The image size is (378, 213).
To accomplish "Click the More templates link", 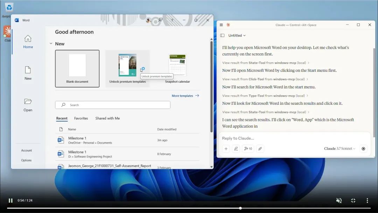I will click(x=185, y=96).
